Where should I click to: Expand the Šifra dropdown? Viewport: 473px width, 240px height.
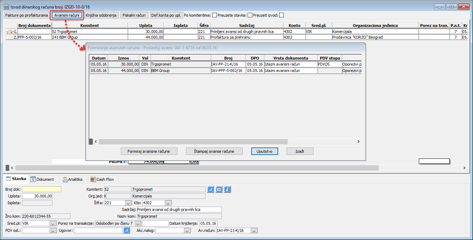coord(128,203)
